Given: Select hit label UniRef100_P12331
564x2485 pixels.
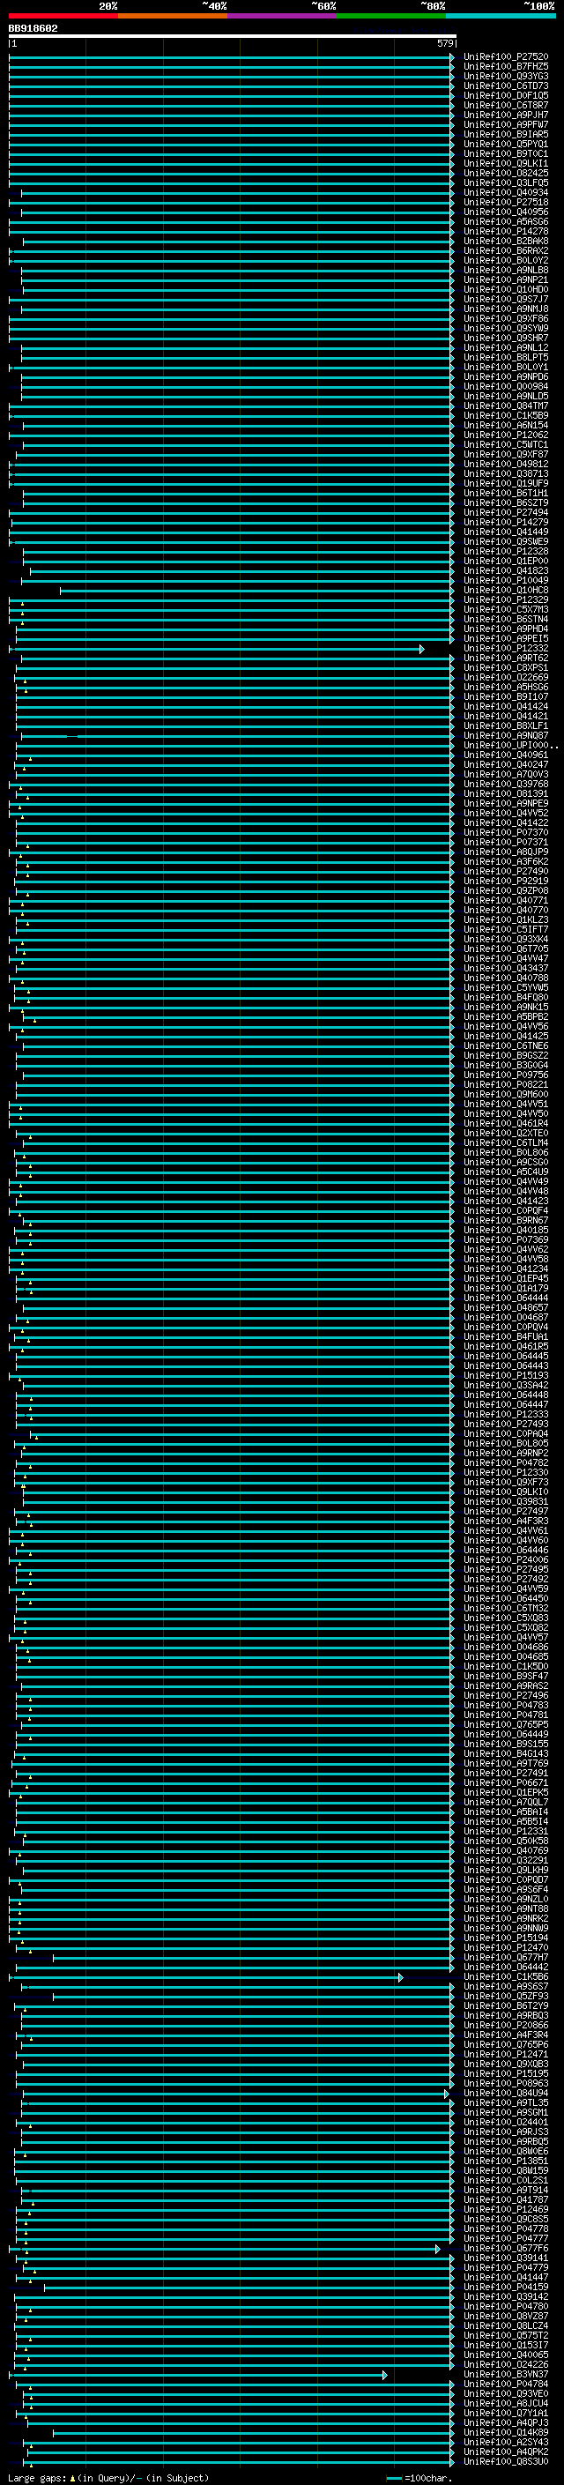Looking at the screenshot, I should (x=506, y=1831).
